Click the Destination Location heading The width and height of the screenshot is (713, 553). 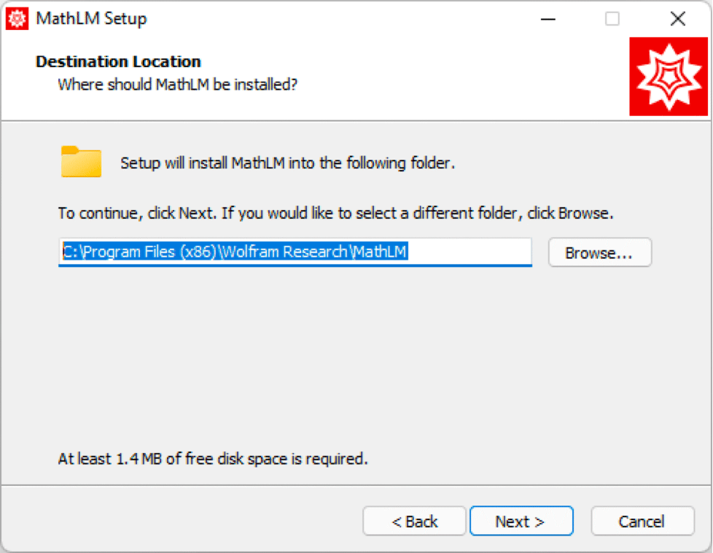[118, 61]
